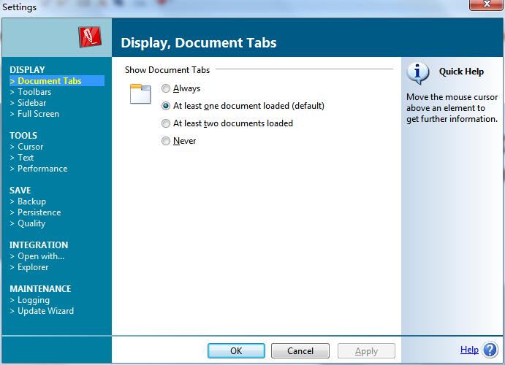Screen dimensions: 505x365
Task: Open the Open with... integration settings
Action: point(41,256)
